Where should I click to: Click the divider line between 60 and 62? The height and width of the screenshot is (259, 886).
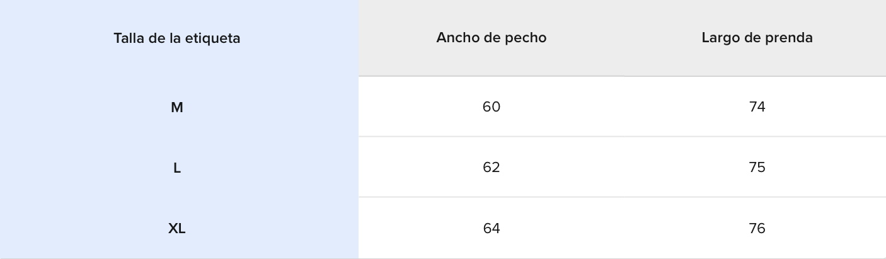click(x=491, y=136)
